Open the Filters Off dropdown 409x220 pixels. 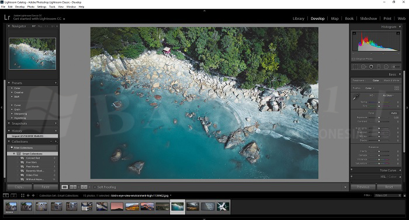pos(387,195)
